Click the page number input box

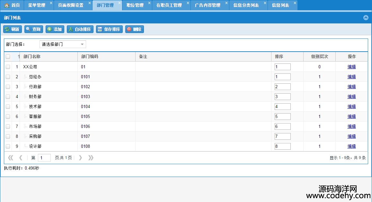[44, 158]
